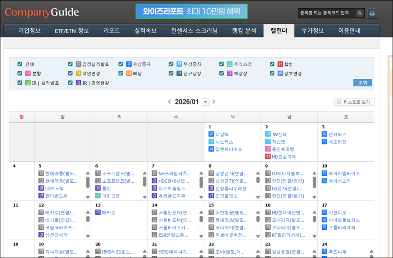This screenshot has width=393, height=258.
Task: Open the 2026/01 month dropdown
Action: click(206, 102)
